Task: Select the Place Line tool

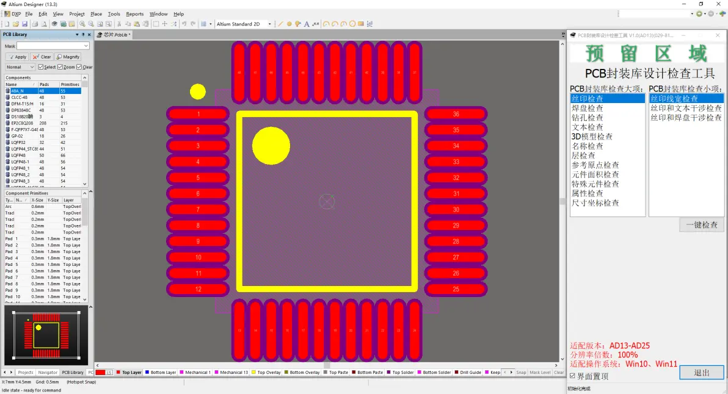Action: pos(280,24)
